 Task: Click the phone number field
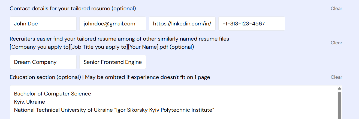point(252,24)
